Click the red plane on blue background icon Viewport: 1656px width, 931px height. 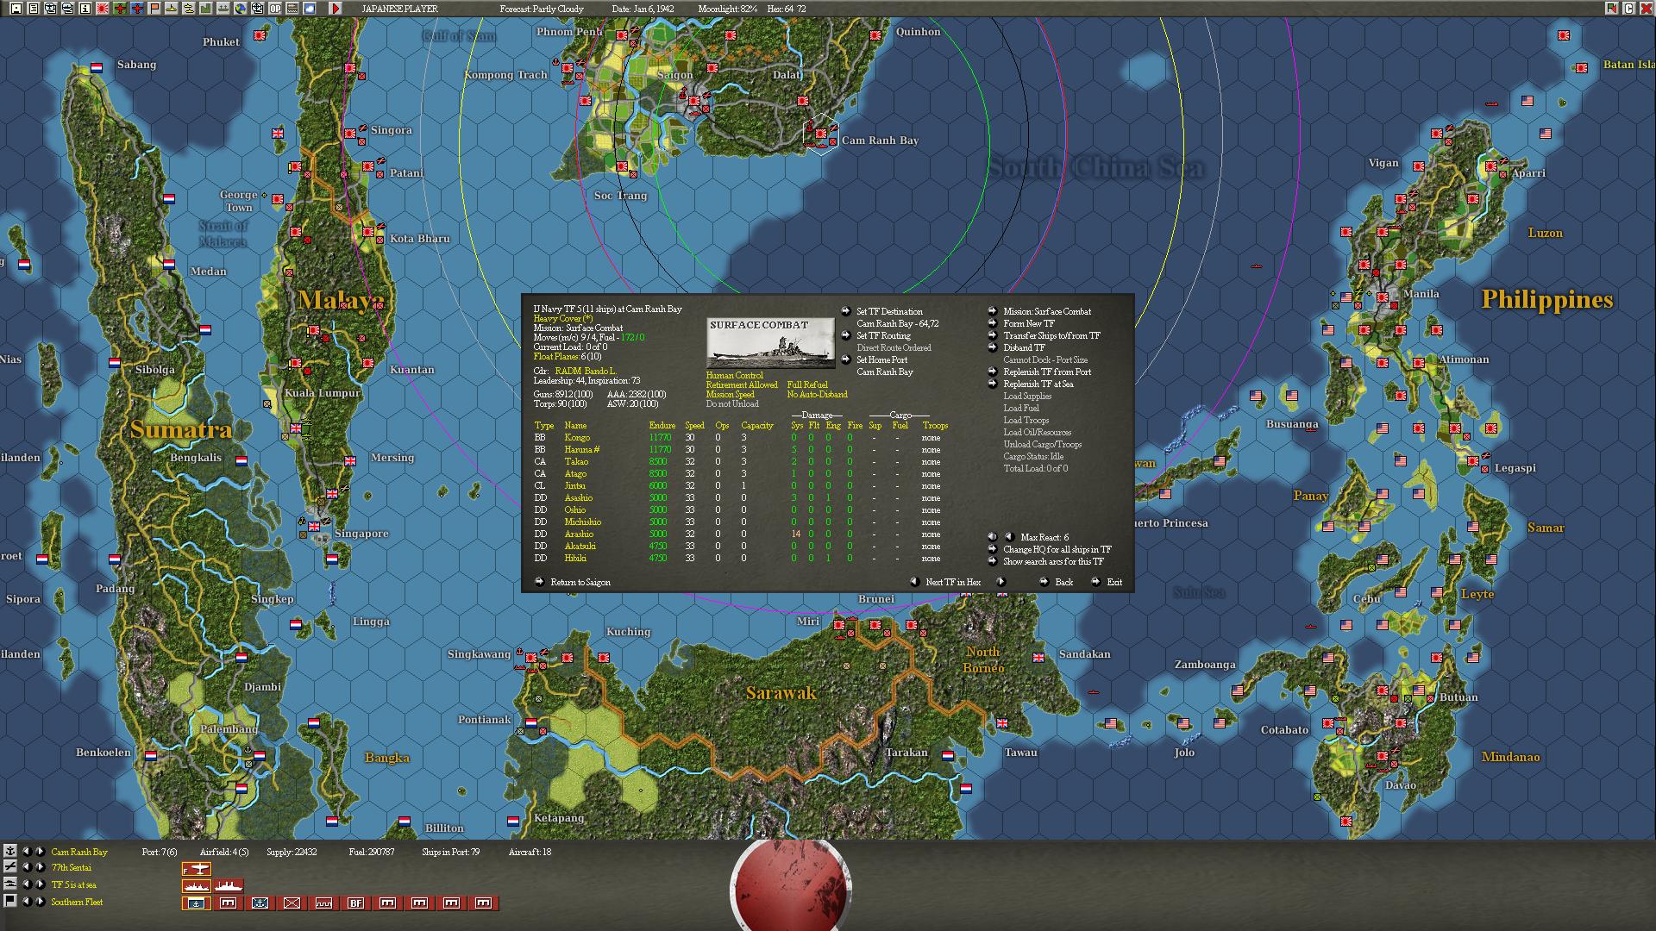tap(137, 9)
